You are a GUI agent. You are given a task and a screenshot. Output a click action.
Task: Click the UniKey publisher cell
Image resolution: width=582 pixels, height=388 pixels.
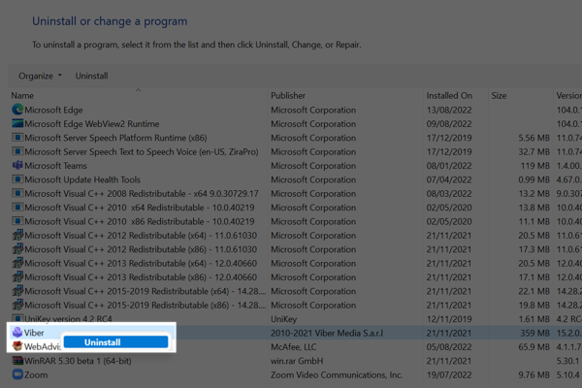pos(283,319)
